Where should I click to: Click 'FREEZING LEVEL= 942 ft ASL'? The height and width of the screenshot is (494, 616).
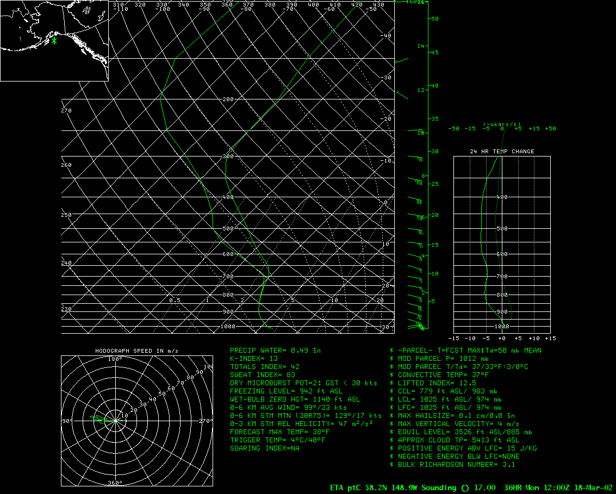pos(287,391)
